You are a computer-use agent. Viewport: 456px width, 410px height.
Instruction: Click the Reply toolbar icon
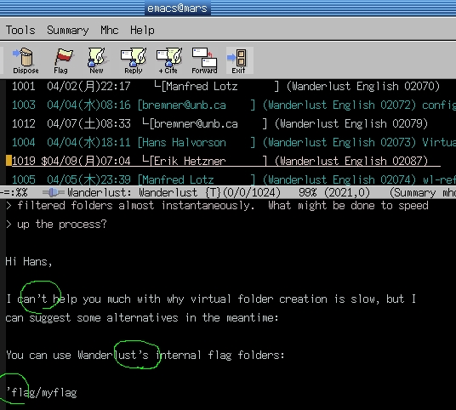click(134, 60)
